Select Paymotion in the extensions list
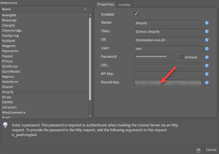 click(x=44, y=51)
